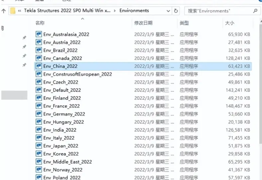Image resolution: width=262 pixels, height=180 pixels.
Task: Expand hidden breadcrumb path chevrons
Action: pos(20,11)
